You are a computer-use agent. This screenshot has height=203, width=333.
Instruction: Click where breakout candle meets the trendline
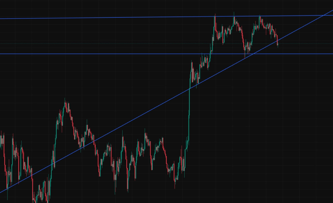coord(189,89)
